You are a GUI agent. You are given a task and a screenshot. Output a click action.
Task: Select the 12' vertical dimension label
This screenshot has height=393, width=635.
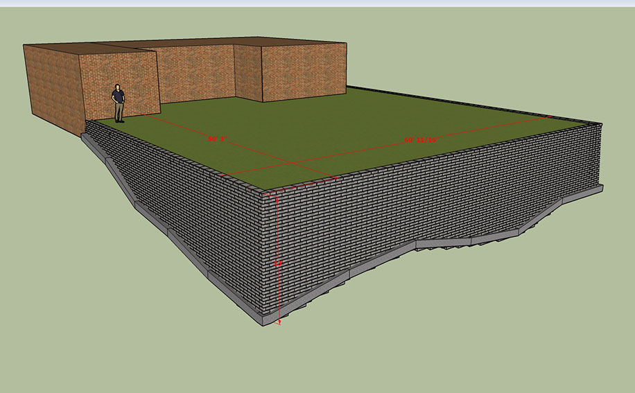279,264
